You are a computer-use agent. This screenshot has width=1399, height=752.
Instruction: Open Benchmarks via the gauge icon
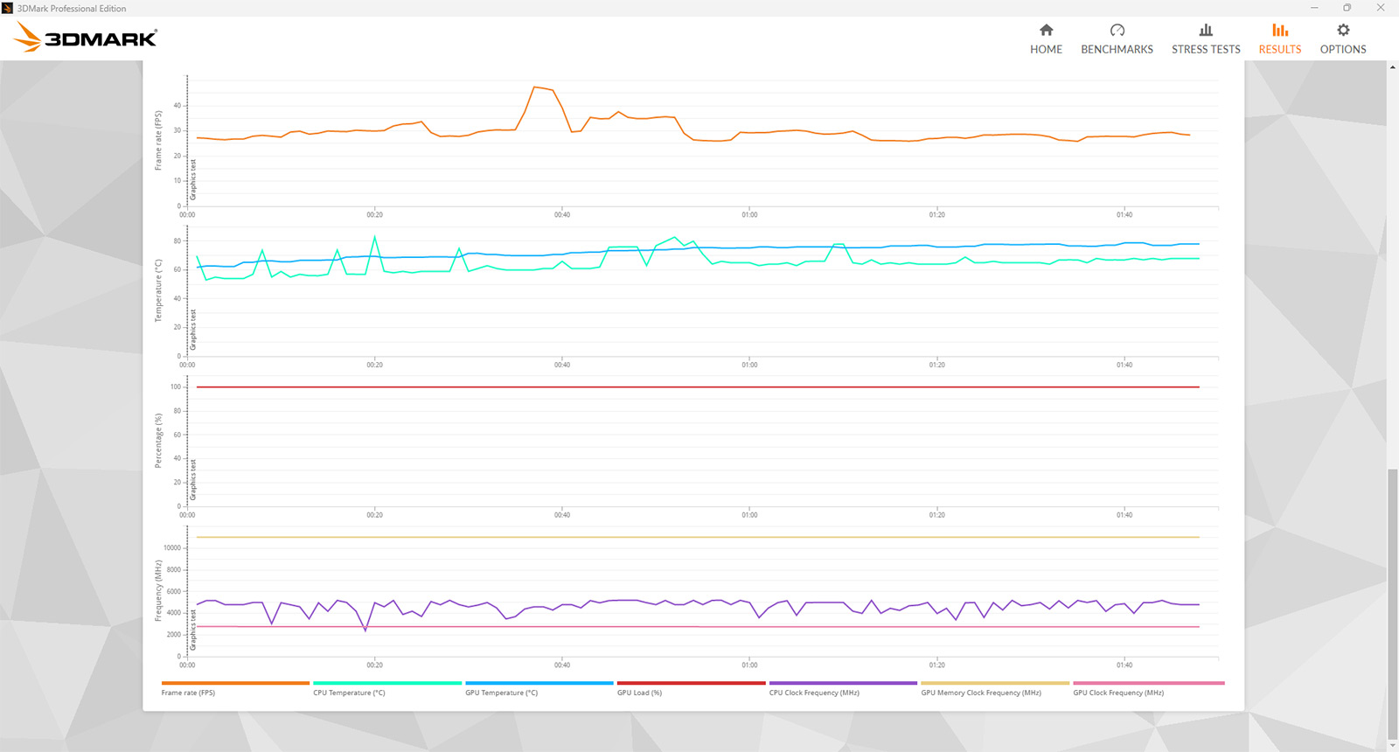(1117, 31)
